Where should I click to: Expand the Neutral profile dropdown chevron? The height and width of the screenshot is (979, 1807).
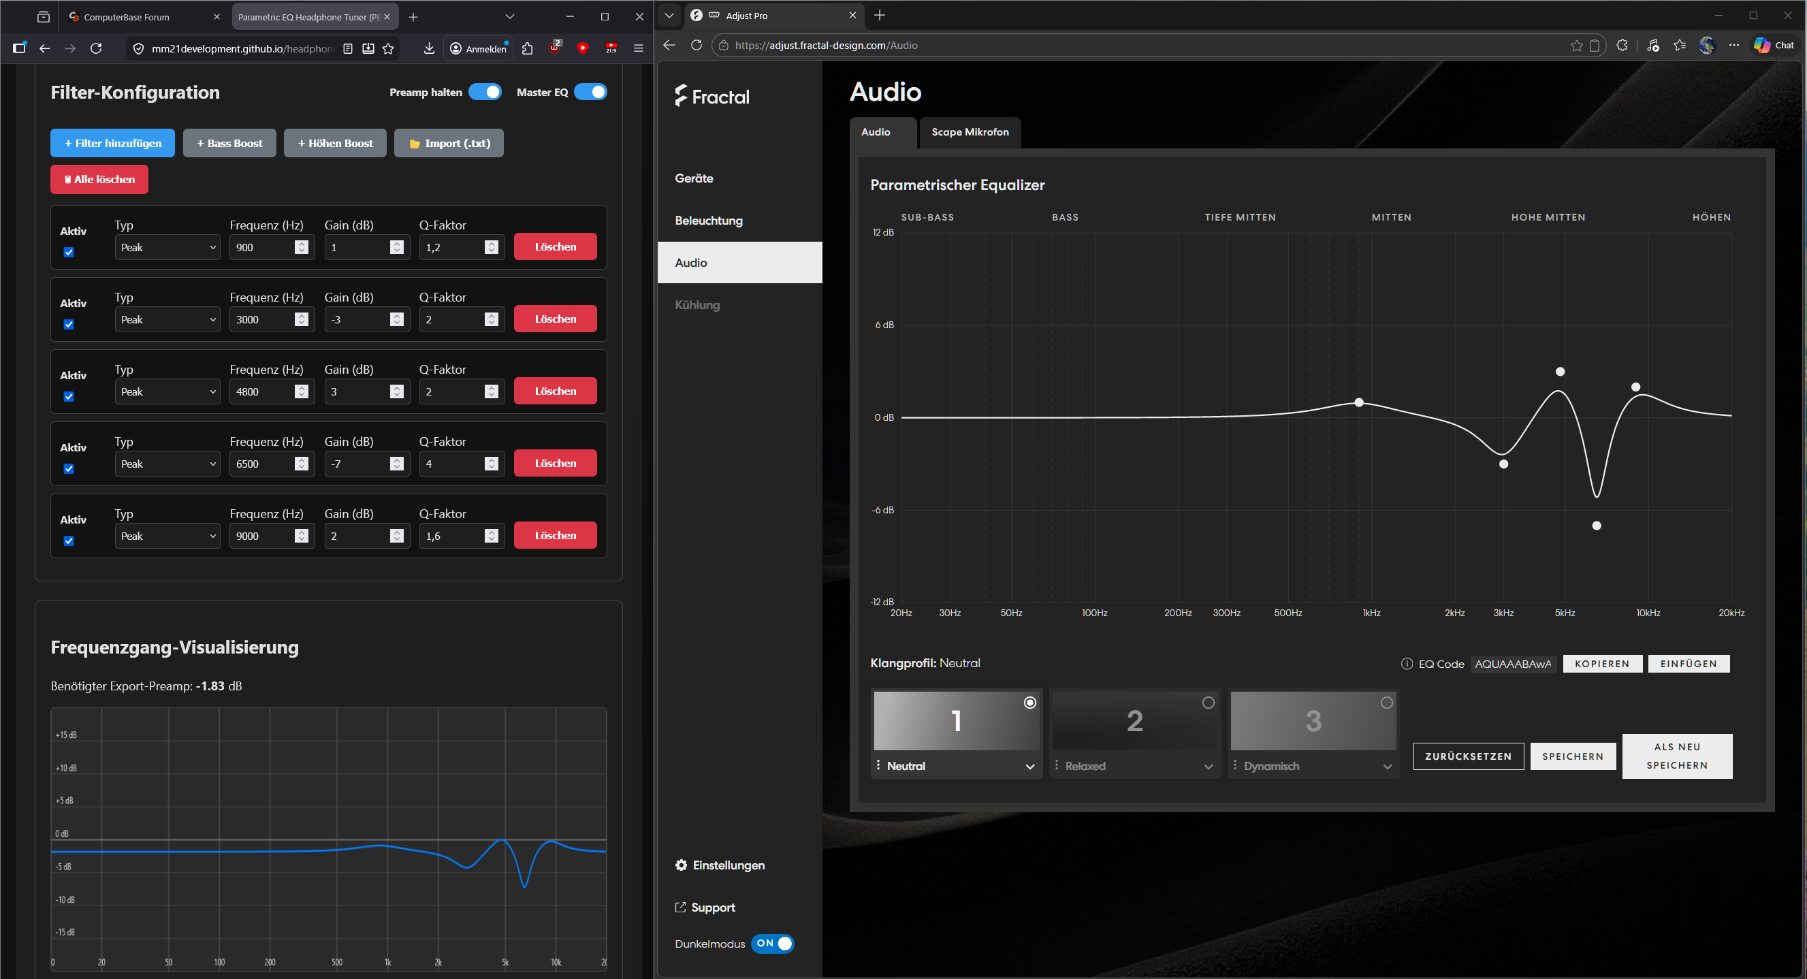[1029, 767]
